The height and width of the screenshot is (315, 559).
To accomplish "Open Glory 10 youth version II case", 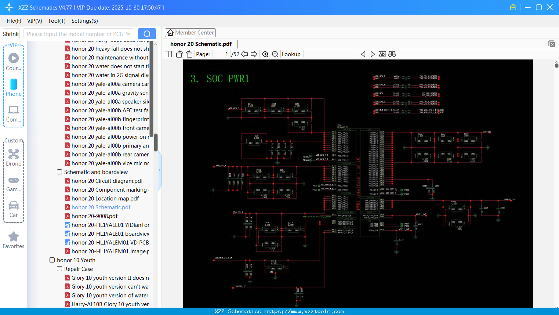I will (x=107, y=278).
